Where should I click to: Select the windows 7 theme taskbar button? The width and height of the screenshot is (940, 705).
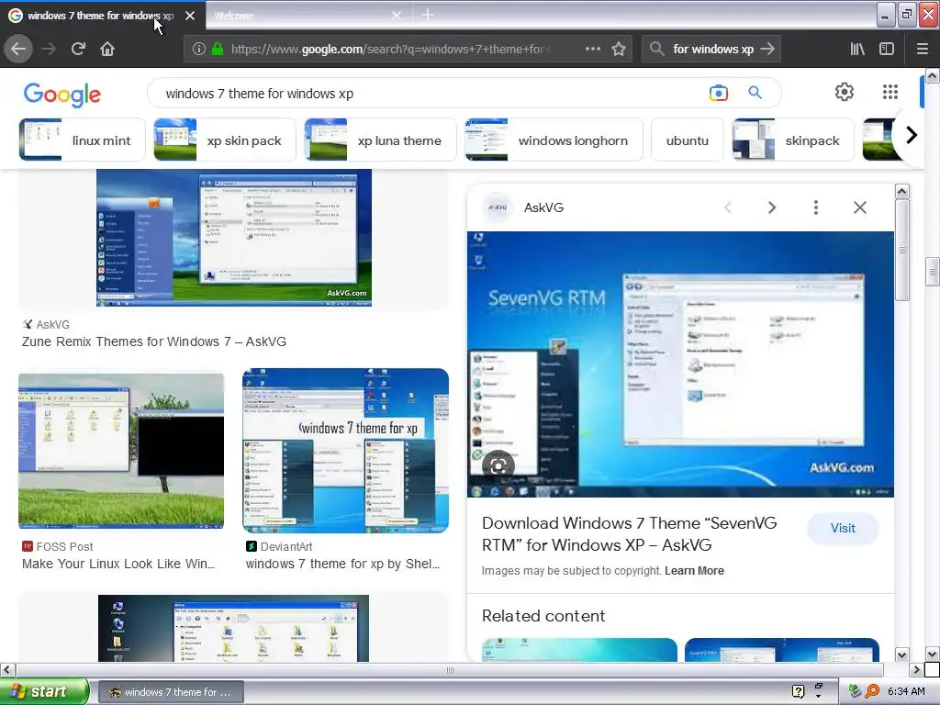coord(171,692)
